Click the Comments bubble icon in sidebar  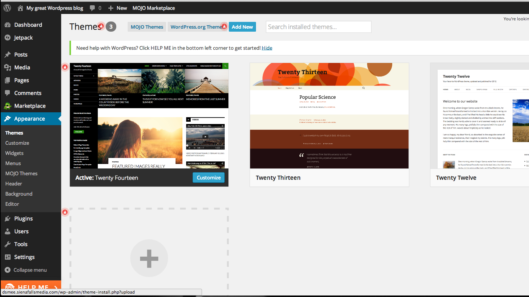point(7,93)
